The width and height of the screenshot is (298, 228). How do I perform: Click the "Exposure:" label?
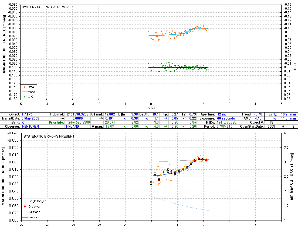coord(207,118)
